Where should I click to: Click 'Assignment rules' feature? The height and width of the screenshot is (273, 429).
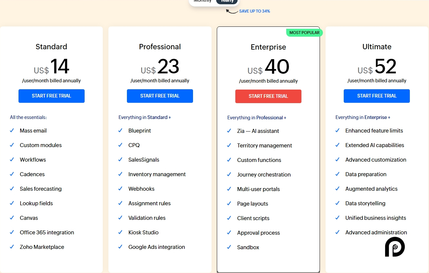[x=149, y=203]
